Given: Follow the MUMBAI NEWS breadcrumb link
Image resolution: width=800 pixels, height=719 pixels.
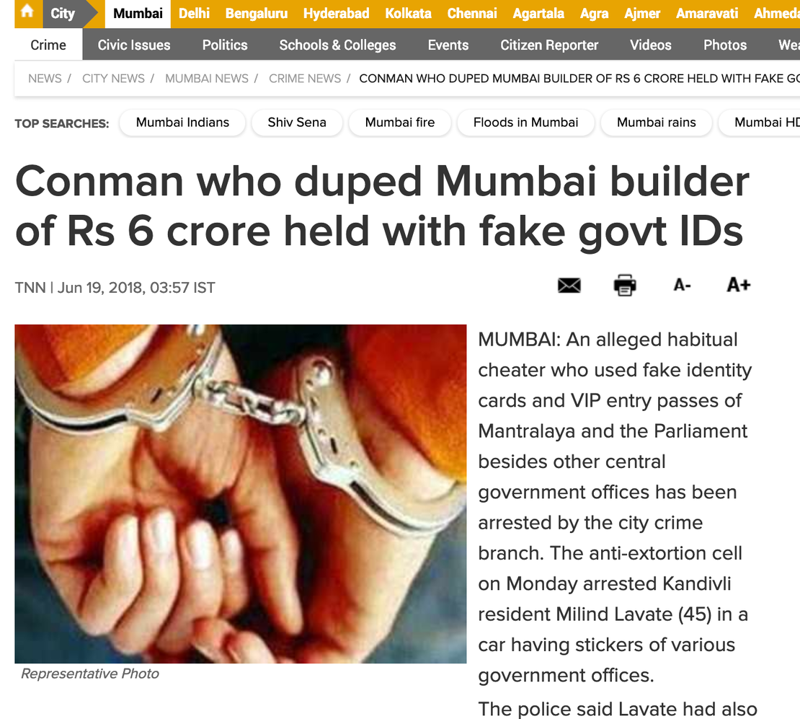Looking at the screenshot, I should click(x=207, y=79).
